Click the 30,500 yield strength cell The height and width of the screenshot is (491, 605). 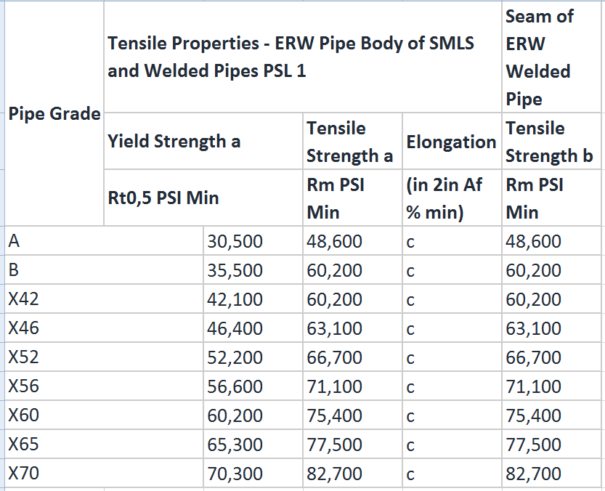click(253, 241)
